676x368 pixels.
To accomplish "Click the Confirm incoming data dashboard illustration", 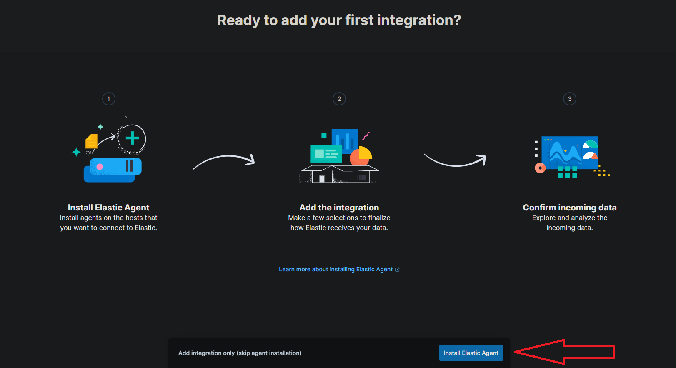I will pyautogui.click(x=570, y=156).
